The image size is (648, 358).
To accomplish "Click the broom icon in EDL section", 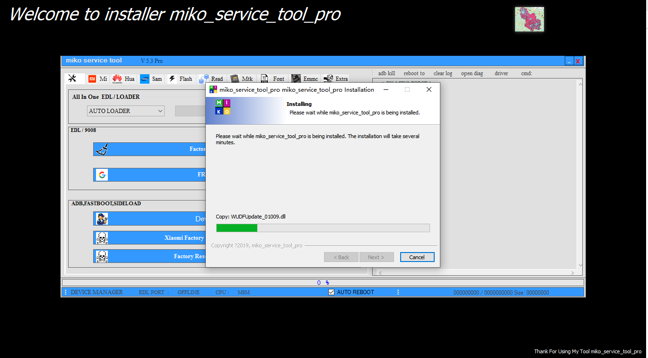I will pos(102,149).
